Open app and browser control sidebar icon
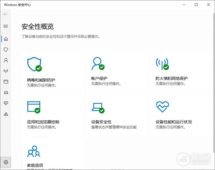The height and width of the screenshot is (170, 215). coord(6,82)
